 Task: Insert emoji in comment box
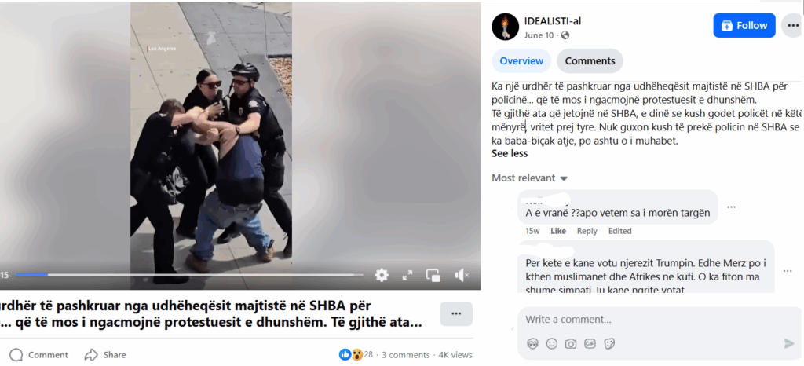tap(552, 343)
